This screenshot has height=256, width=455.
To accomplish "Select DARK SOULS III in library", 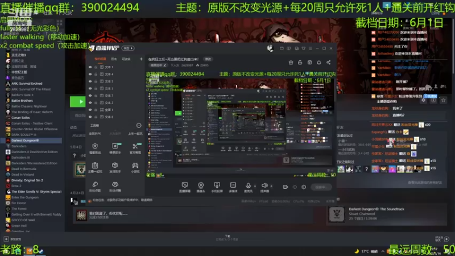I will coord(24,135).
